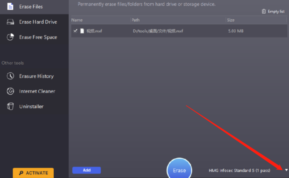Sort list by Name column header

coord(77,20)
